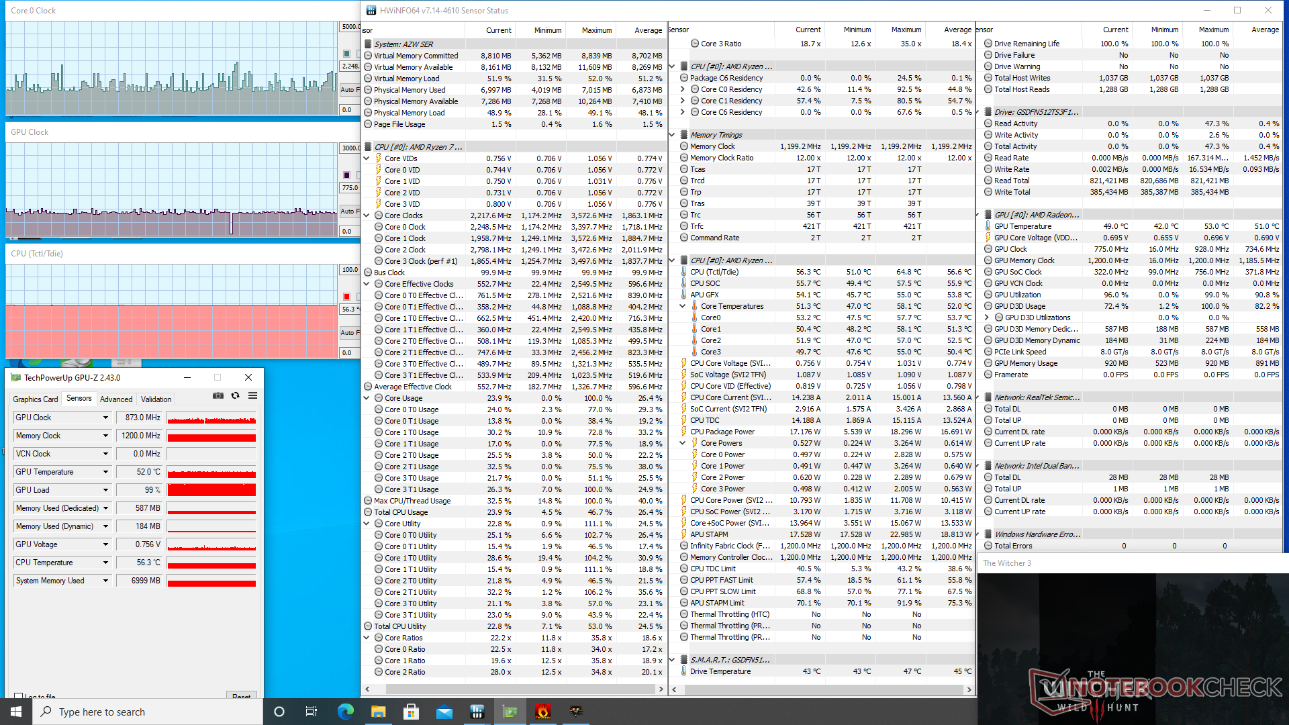This screenshot has height=725, width=1289.
Task: Click the dark purple swatch in GPU Clock graph
Action: click(346, 175)
